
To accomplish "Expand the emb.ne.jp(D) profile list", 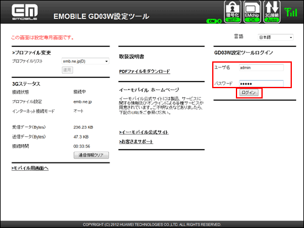I will 85,61.
